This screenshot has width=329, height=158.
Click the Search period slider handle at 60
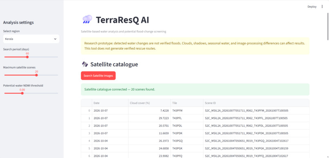click(27, 57)
